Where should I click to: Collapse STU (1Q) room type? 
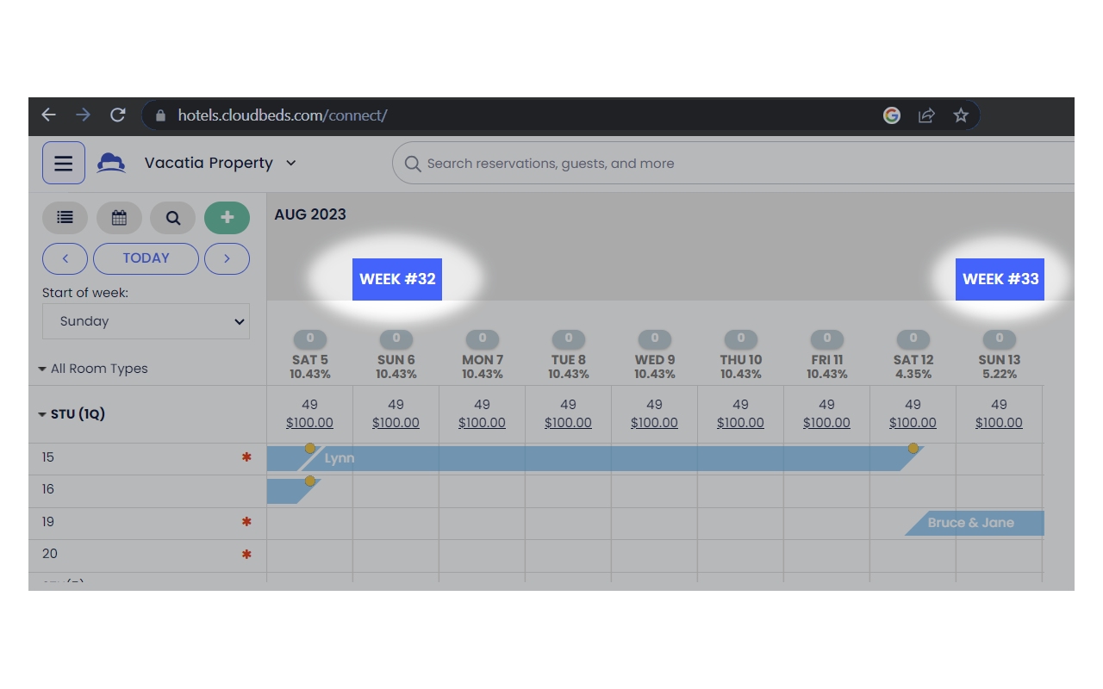[x=71, y=414]
